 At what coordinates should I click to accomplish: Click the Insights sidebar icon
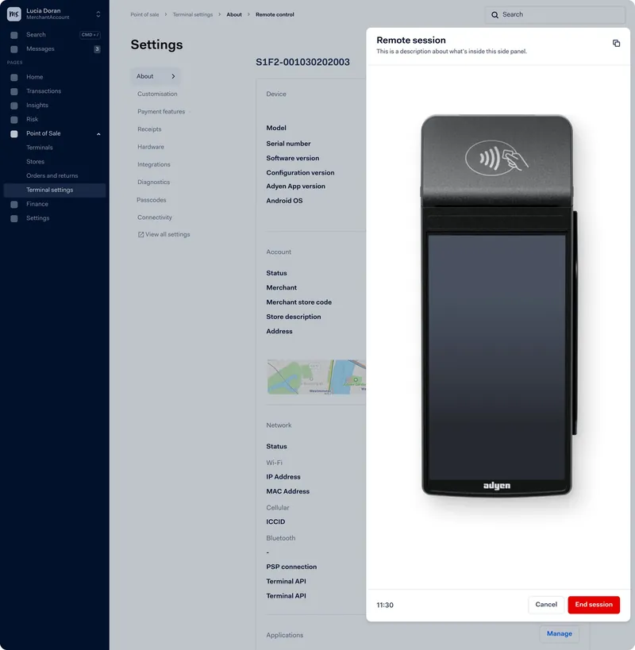coord(14,106)
